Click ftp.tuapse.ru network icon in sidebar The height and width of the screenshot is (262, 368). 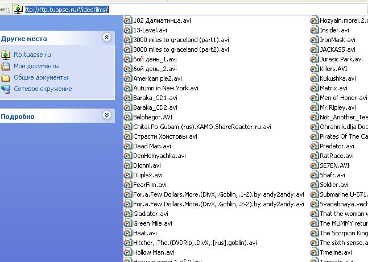pos(6,55)
